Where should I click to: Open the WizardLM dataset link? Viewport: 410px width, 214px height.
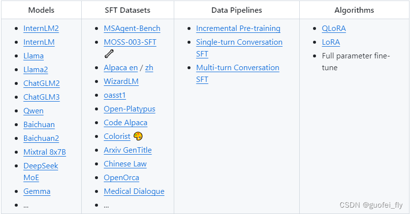[x=121, y=81]
